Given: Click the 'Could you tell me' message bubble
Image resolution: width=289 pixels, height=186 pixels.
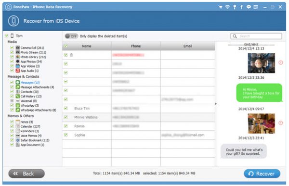Looking at the screenshot, I should tap(244, 151).
